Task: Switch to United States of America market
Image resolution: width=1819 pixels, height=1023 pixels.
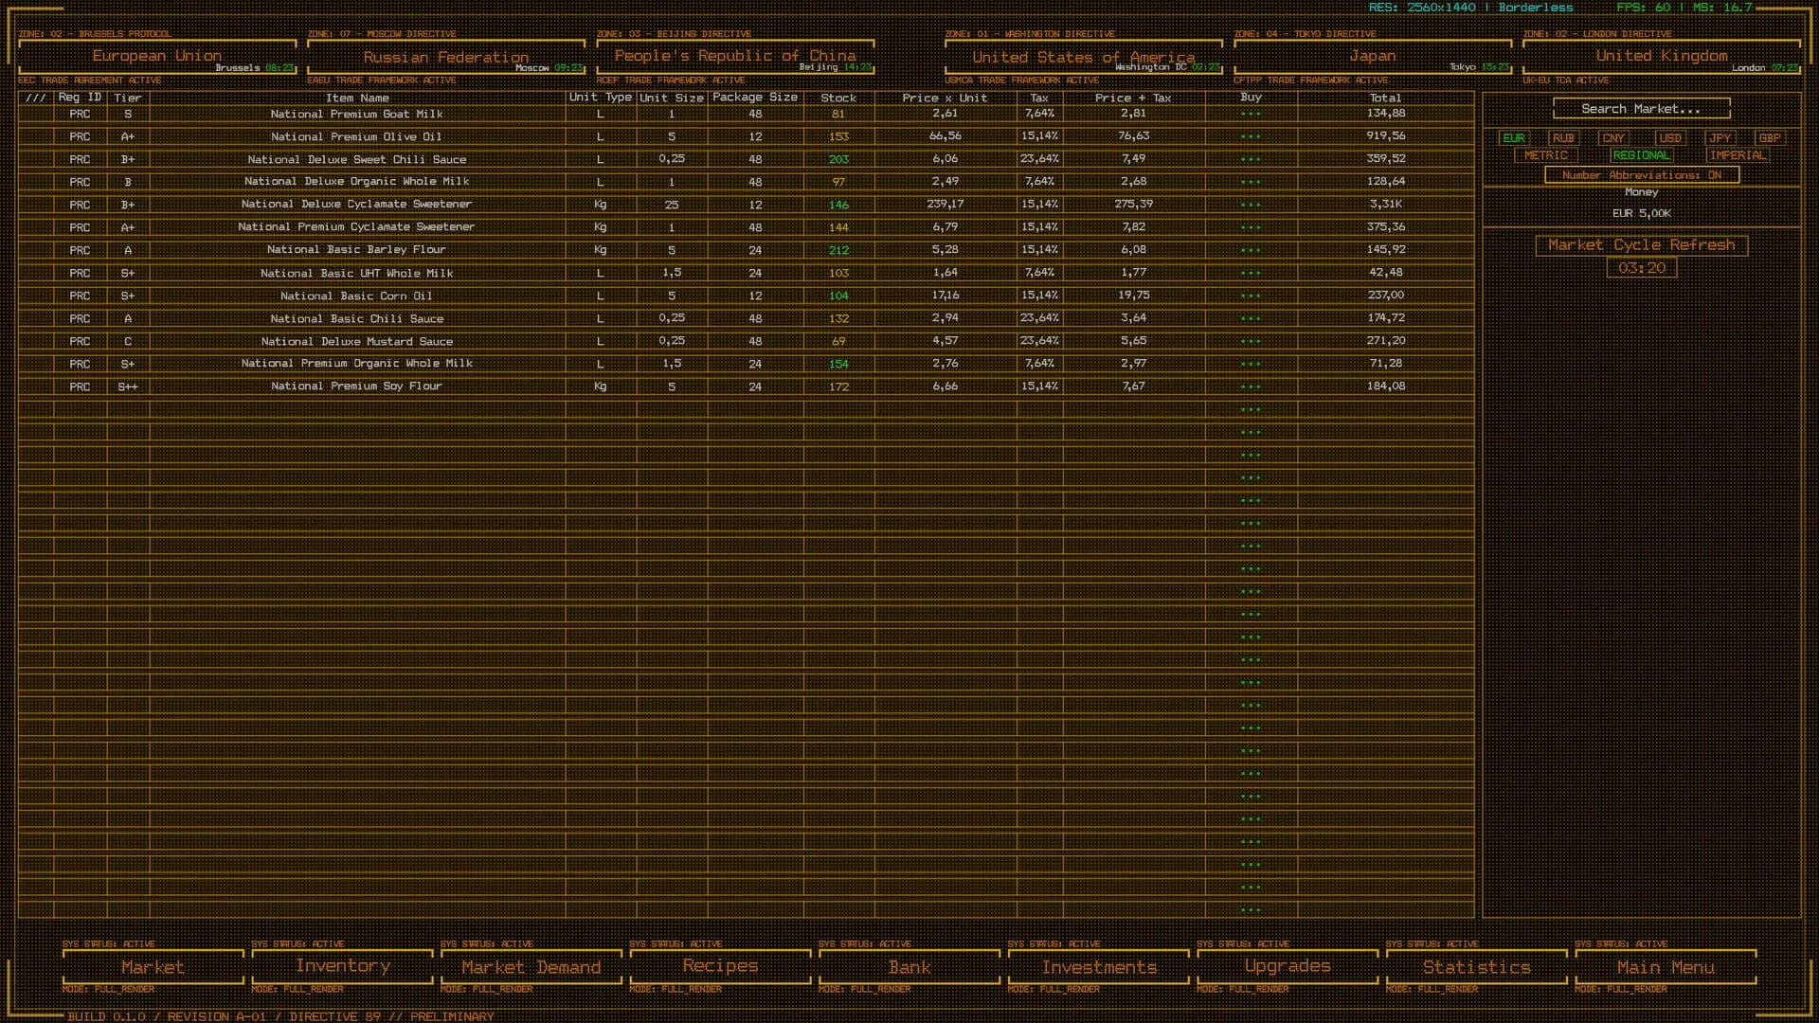Action: point(1084,57)
